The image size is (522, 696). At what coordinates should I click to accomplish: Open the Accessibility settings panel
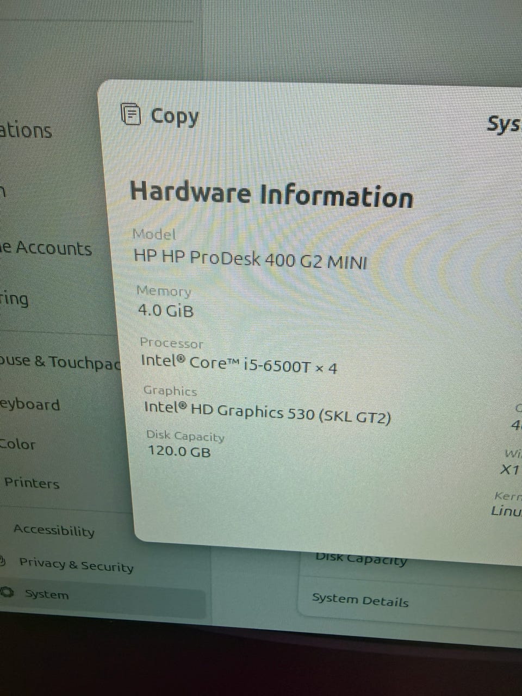coord(54,530)
